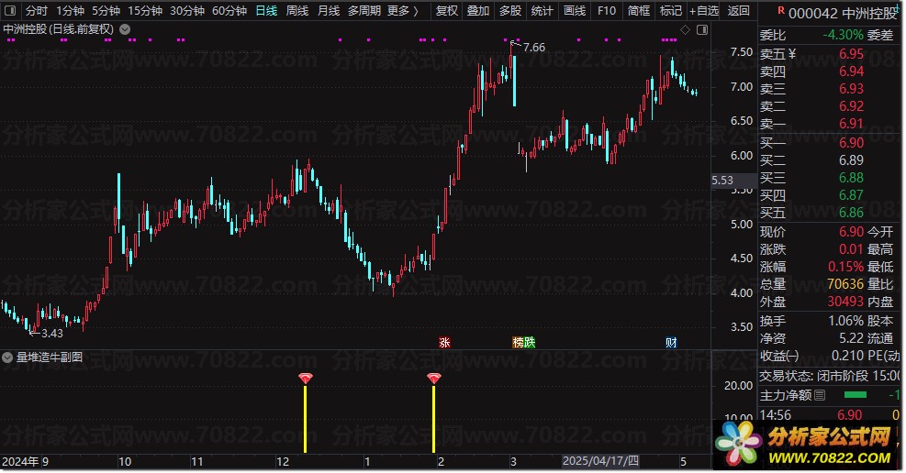Click the 3.43 low price label
Image resolution: width=906 pixels, height=473 pixels.
(52, 334)
